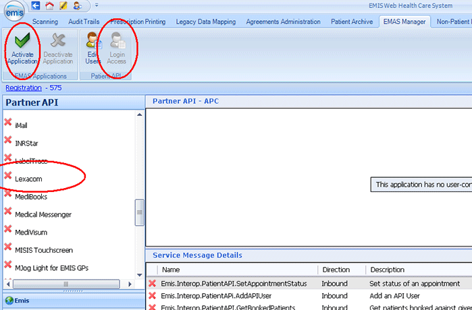The width and height of the screenshot is (472, 310).
Task: Click the Login Access icon
Action: (x=117, y=48)
